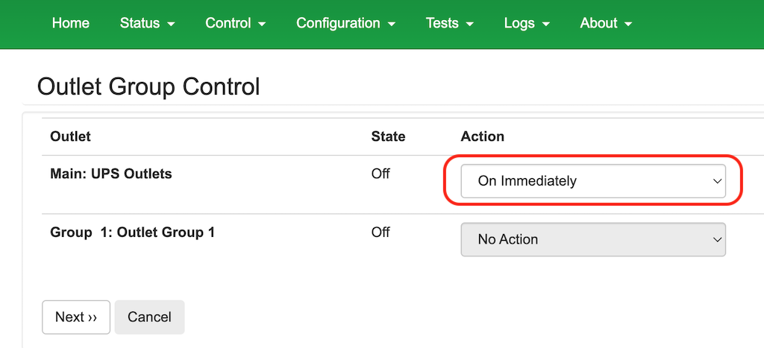Click the Outlet Group Control heading
Screen dimensions: 764x348
click(148, 87)
